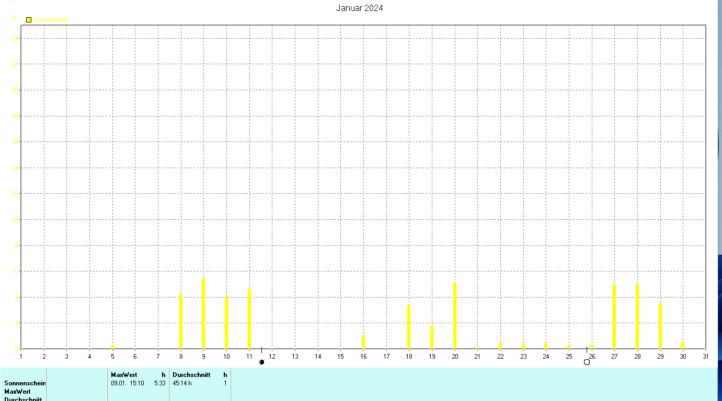Select the average value 45:14 h
722x401 pixels.
tap(182, 383)
